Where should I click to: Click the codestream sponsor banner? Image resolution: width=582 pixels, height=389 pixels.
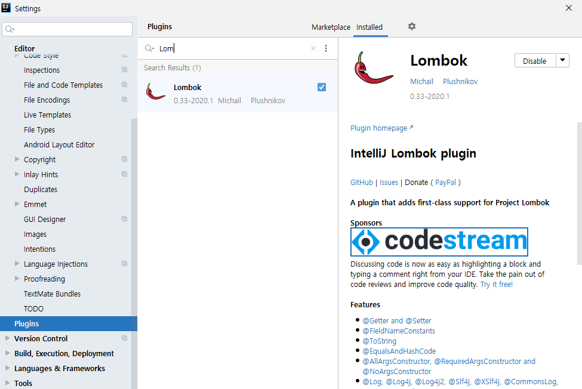click(x=439, y=242)
